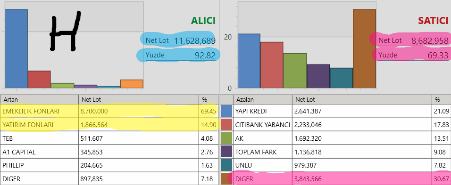Click the teal legend swatch beside UNLU
Viewport: 451px width, 185px height.
click(226, 166)
